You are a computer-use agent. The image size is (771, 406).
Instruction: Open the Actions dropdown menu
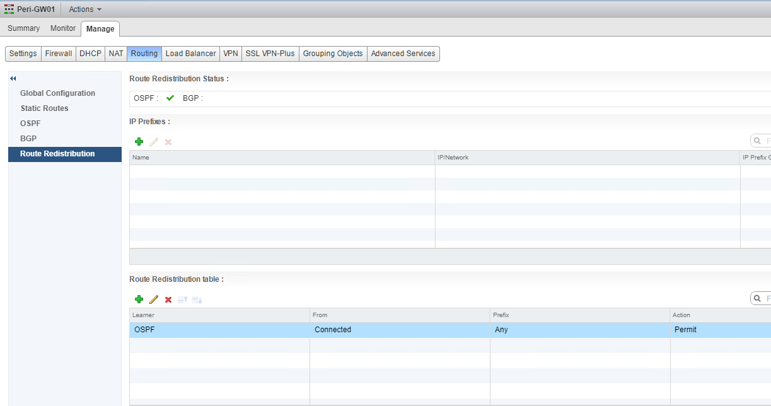tap(85, 9)
